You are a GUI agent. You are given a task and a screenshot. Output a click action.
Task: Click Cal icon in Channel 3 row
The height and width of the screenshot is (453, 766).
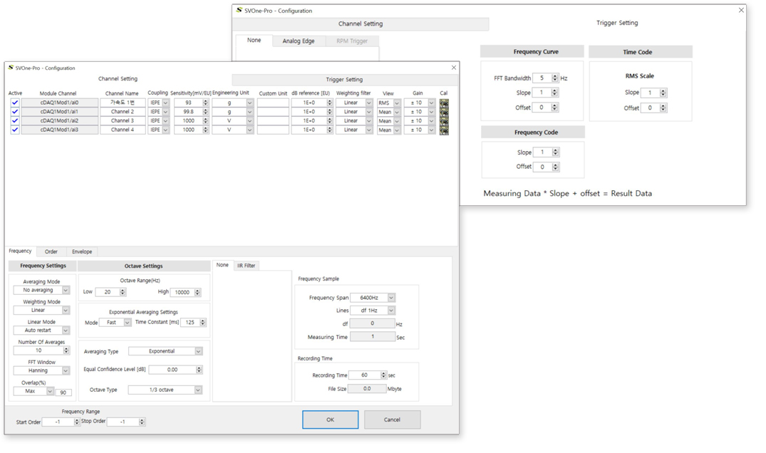(x=444, y=121)
